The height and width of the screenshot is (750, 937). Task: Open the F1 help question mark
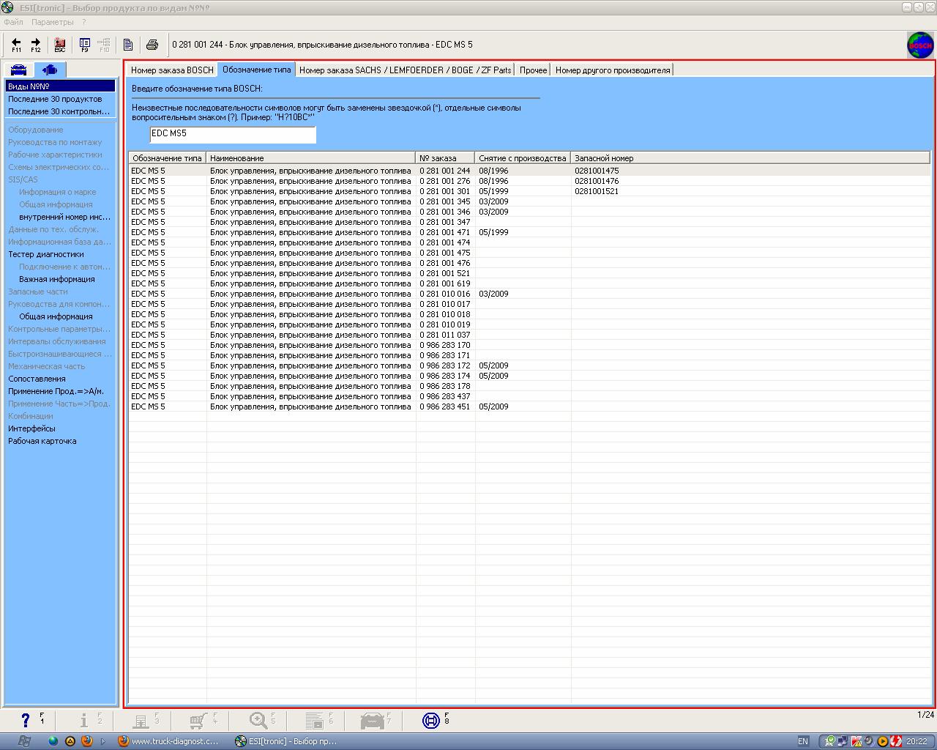pyautogui.click(x=26, y=721)
